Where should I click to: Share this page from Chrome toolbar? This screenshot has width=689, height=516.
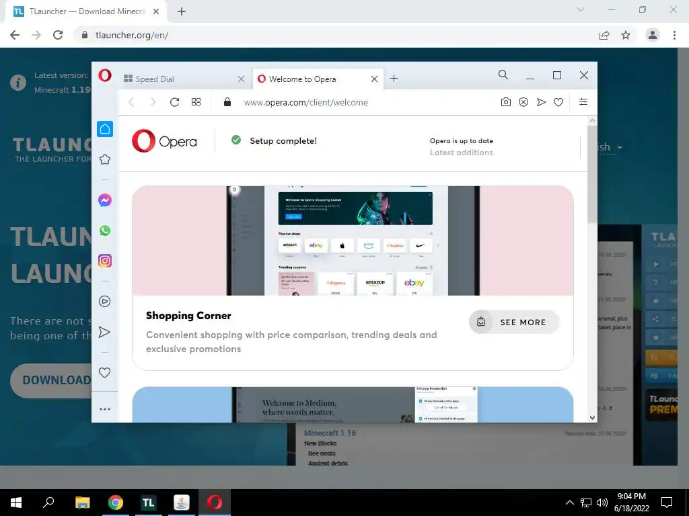click(604, 35)
